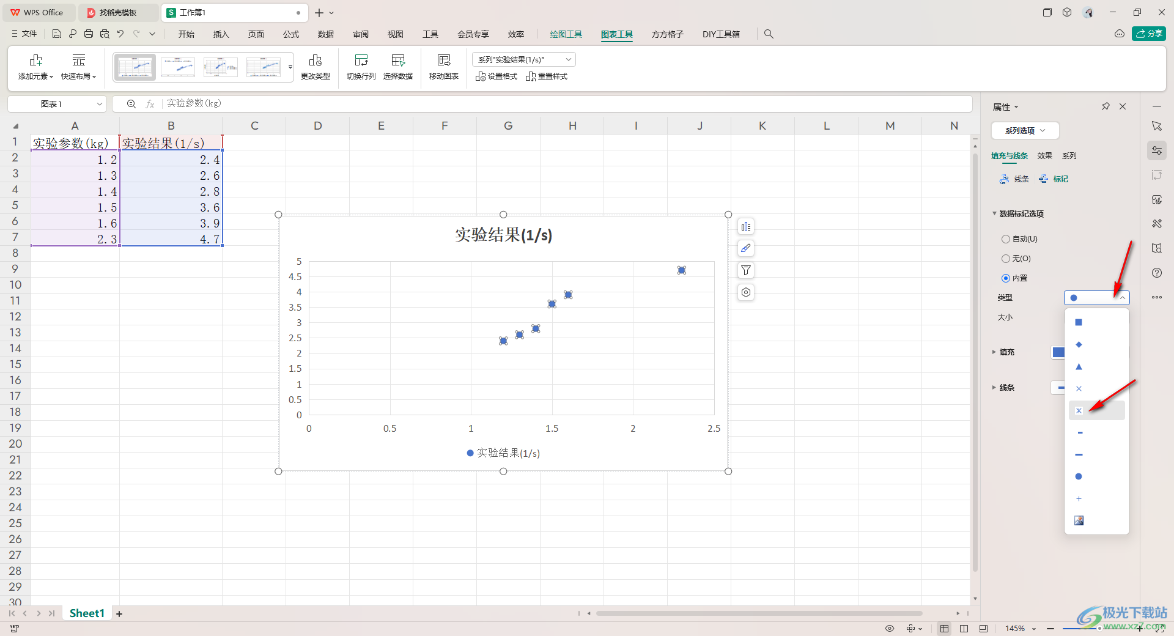Click the print icon in quick access bar
The width and height of the screenshot is (1174, 636).
coord(89,34)
